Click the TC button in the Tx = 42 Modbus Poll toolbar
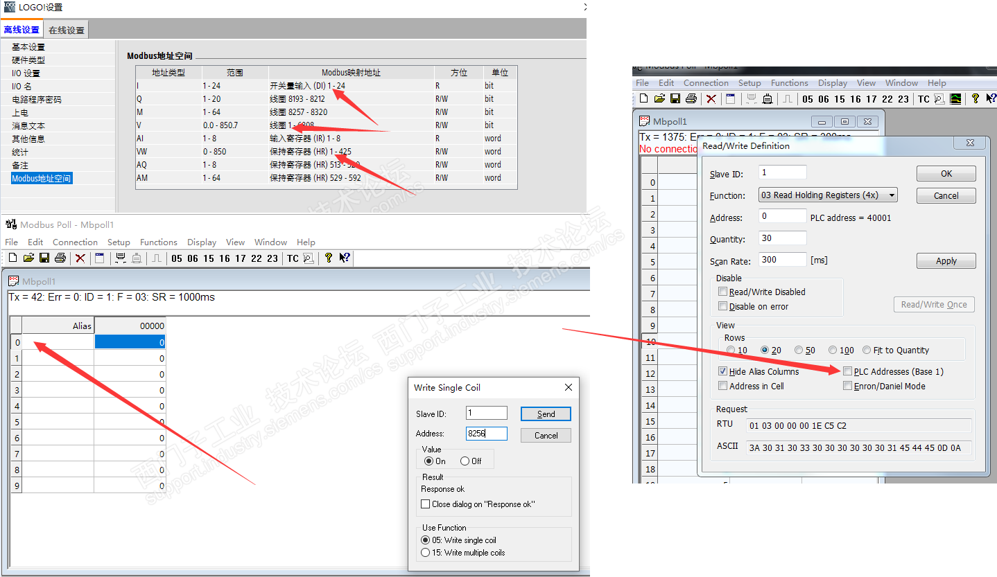This screenshot has width=997, height=577. [x=293, y=258]
